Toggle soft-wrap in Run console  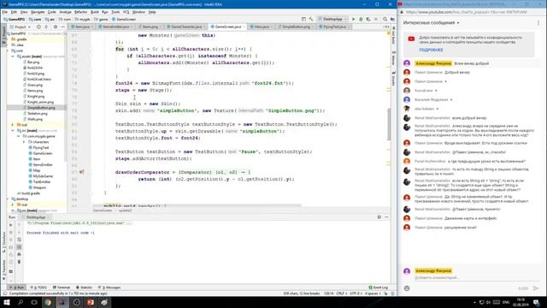coord(19,240)
